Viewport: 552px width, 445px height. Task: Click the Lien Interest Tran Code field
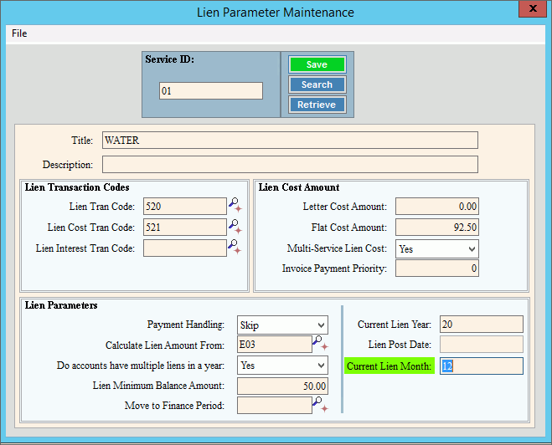185,248
